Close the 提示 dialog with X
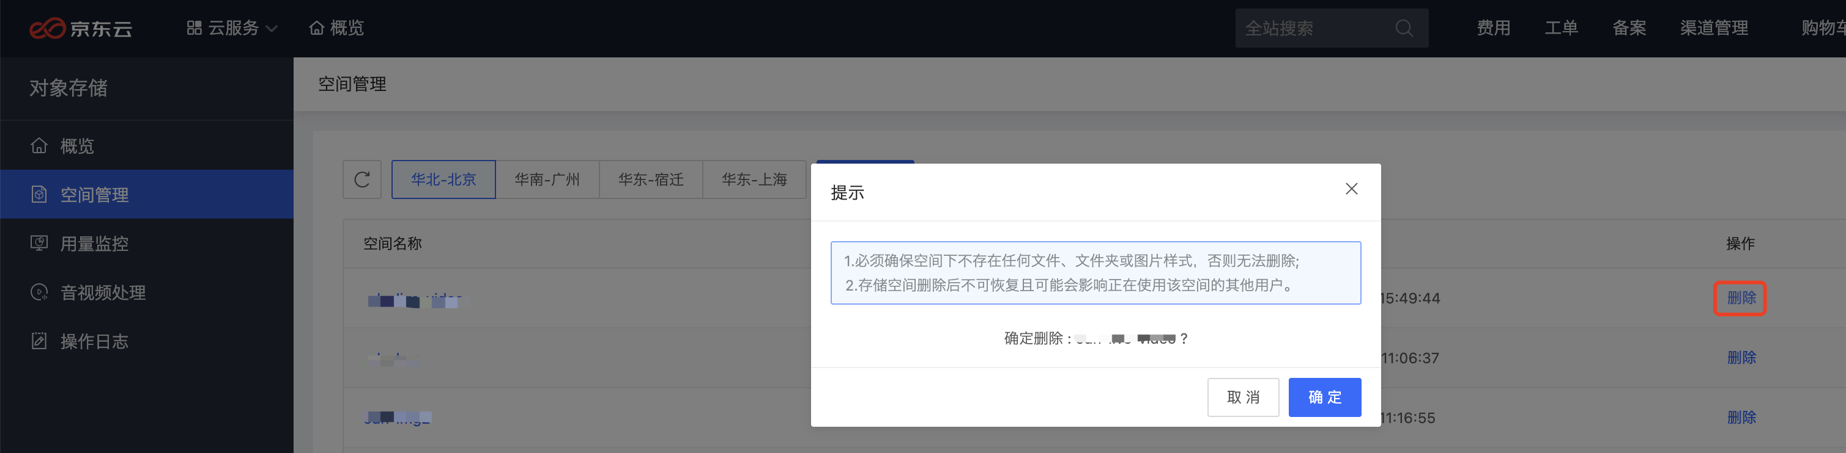Image resolution: width=1846 pixels, height=453 pixels. 1352,189
